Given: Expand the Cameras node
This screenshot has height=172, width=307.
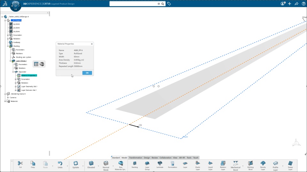Looking at the screenshot, I should click(x=8, y=97).
